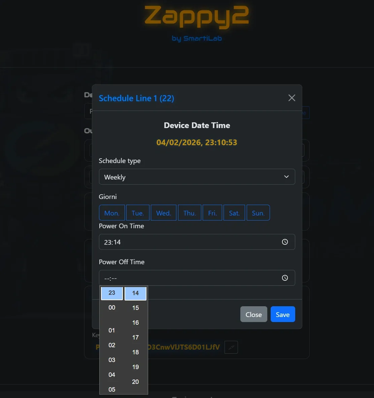Select hour 02 in the time picker

pos(112,345)
